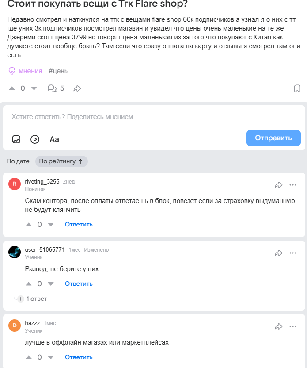Screen dimensions: 307x368
Task: Downvote the main question post
Action: (x=34, y=88)
